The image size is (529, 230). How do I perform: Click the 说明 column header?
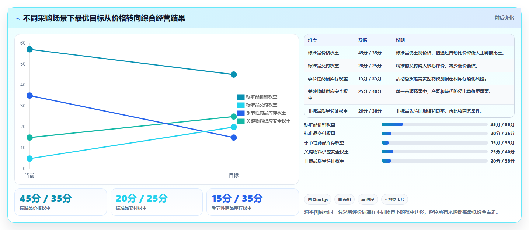click(x=400, y=40)
